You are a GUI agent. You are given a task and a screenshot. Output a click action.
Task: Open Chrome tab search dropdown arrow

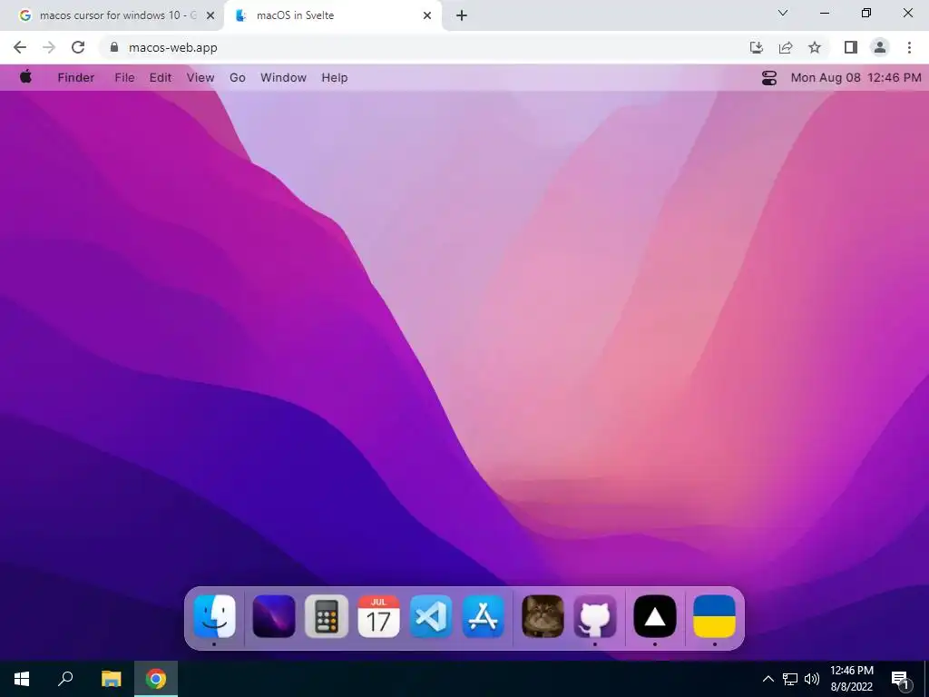pyautogui.click(x=783, y=13)
